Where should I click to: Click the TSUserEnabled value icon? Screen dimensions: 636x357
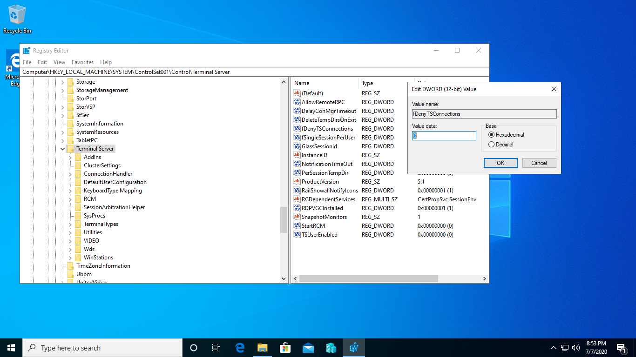tap(297, 235)
